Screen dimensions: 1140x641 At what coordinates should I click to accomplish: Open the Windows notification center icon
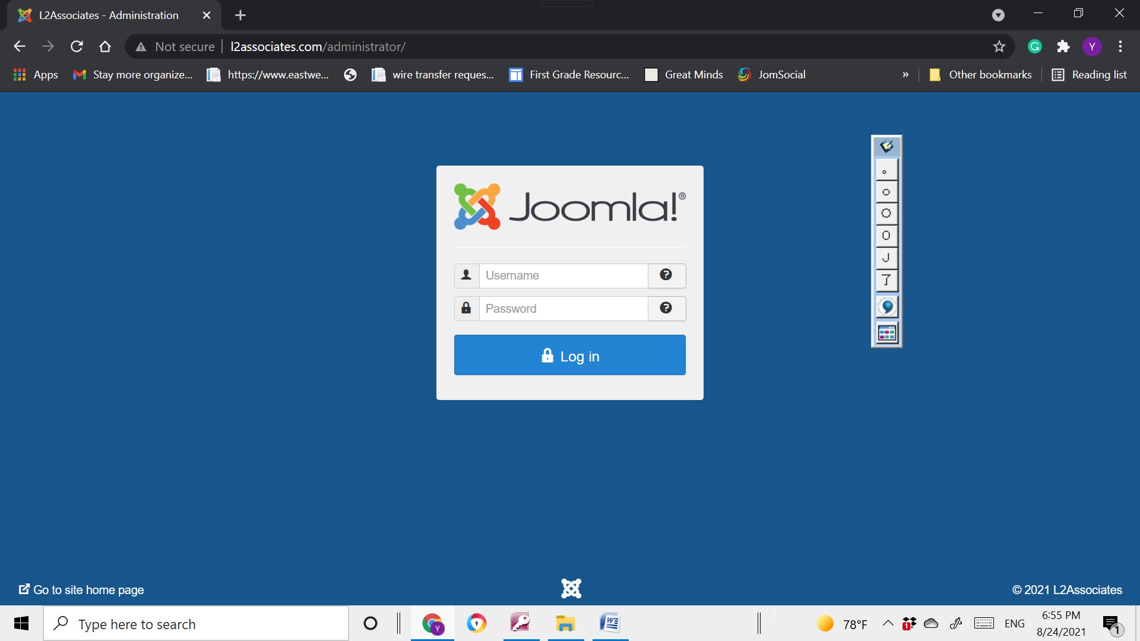click(1111, 624)
